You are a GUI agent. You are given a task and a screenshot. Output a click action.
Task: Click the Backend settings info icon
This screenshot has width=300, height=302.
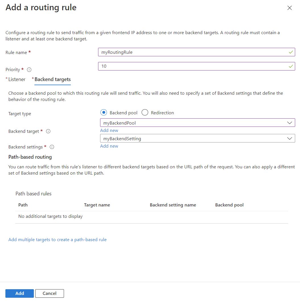click(x=52, y=147)
